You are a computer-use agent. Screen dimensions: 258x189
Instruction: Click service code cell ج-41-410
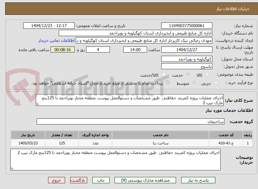(226, 143)
